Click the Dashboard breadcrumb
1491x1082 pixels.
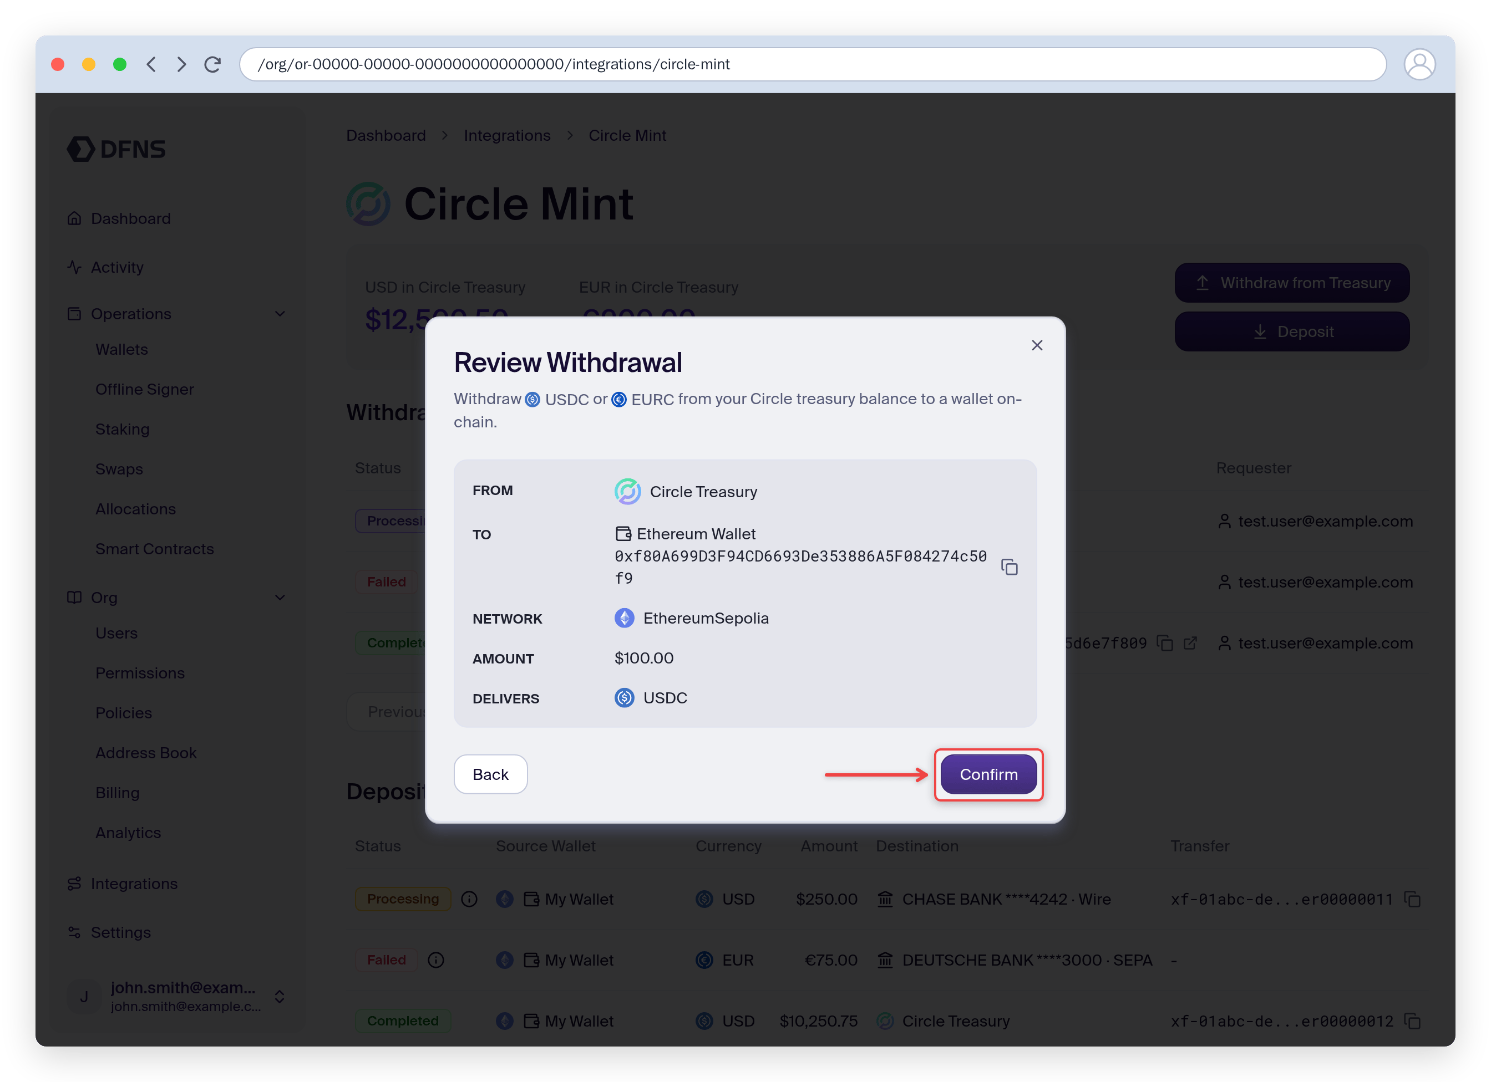pyautogui.click(x=386, y=135)
